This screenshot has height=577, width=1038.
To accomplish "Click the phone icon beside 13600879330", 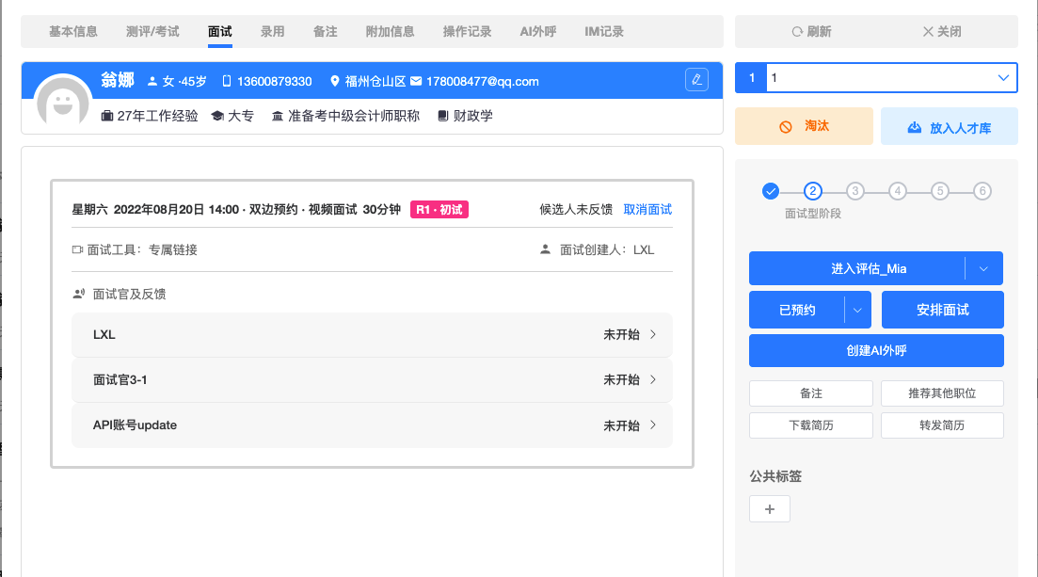I will 227,81.
